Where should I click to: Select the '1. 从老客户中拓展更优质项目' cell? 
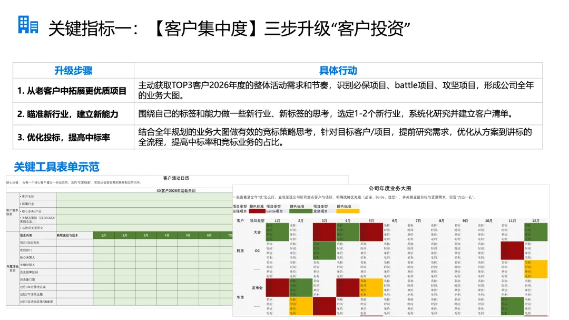[73, 91]
